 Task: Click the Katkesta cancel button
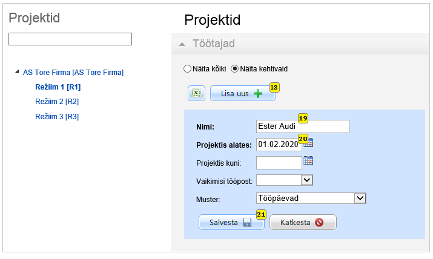coord(302,222)
